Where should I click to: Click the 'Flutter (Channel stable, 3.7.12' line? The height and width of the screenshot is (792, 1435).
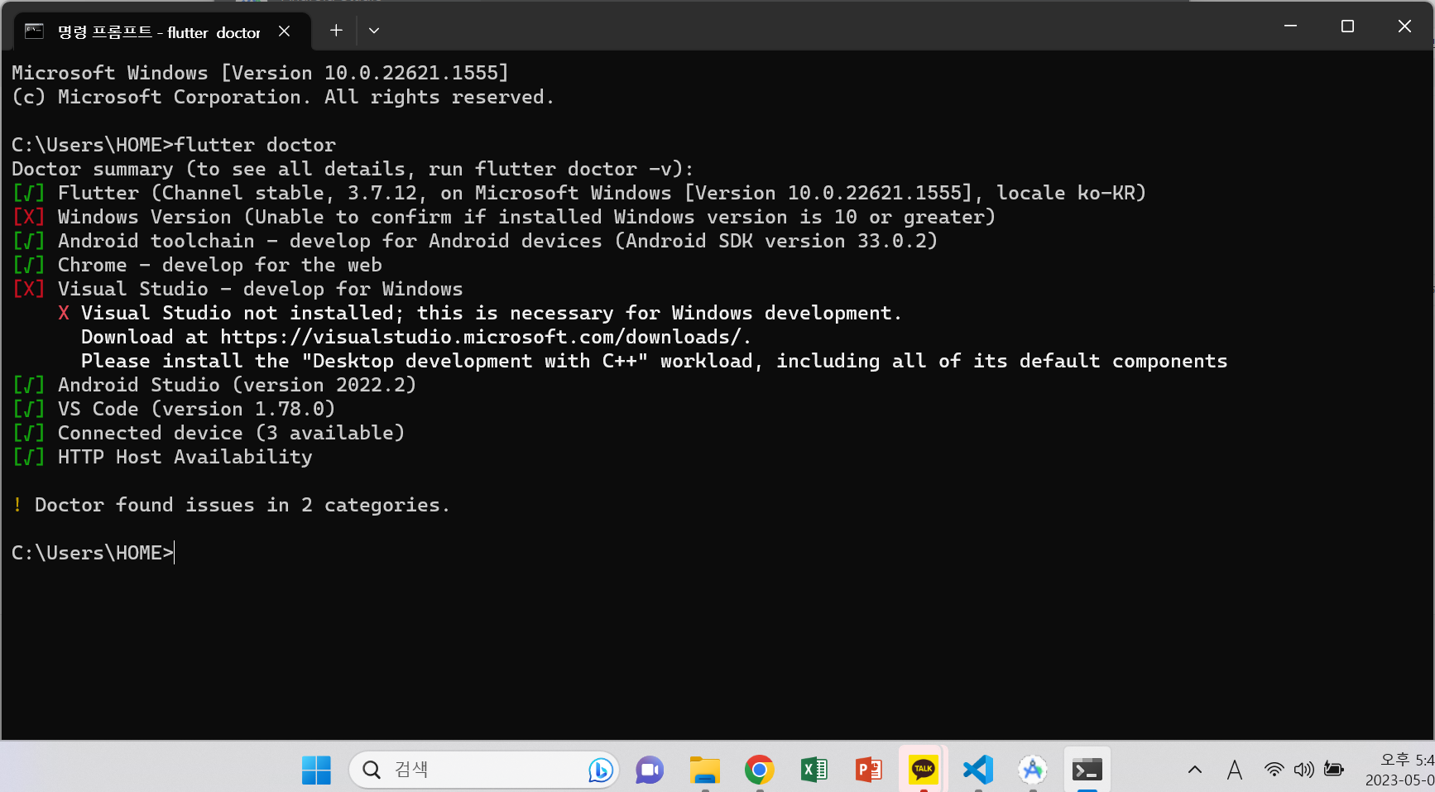pyautogui.click(x=579, y=193)
